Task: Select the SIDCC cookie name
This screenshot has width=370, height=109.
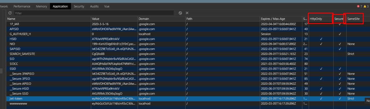Action: (14, 64)
